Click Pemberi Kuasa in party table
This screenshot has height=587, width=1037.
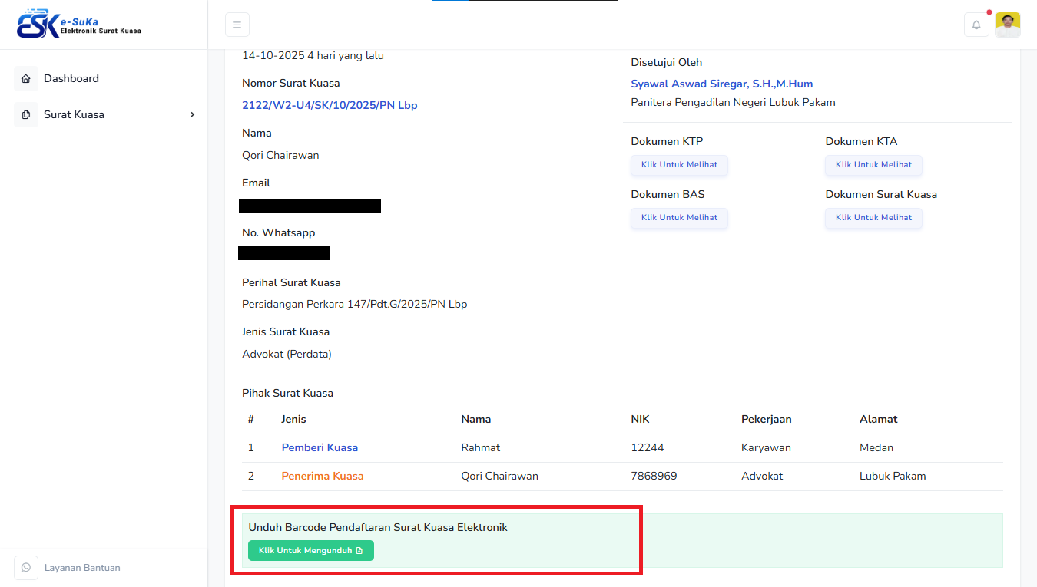pyautogui.click(x=320, y=448)
